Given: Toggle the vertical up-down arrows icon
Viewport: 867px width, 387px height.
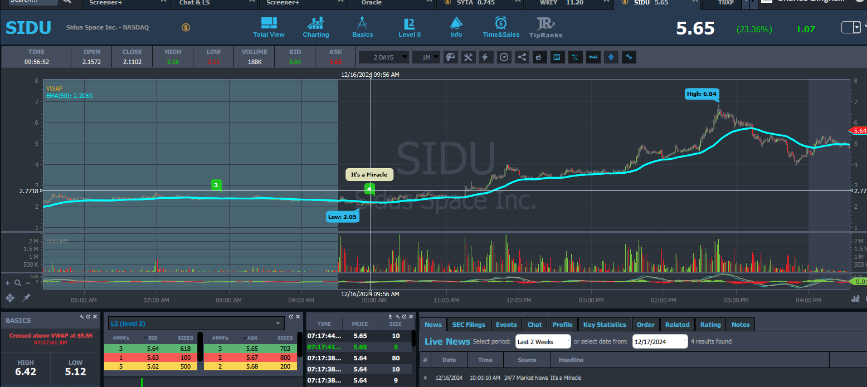Looking at the screenshot, I should tap(611, 57).
